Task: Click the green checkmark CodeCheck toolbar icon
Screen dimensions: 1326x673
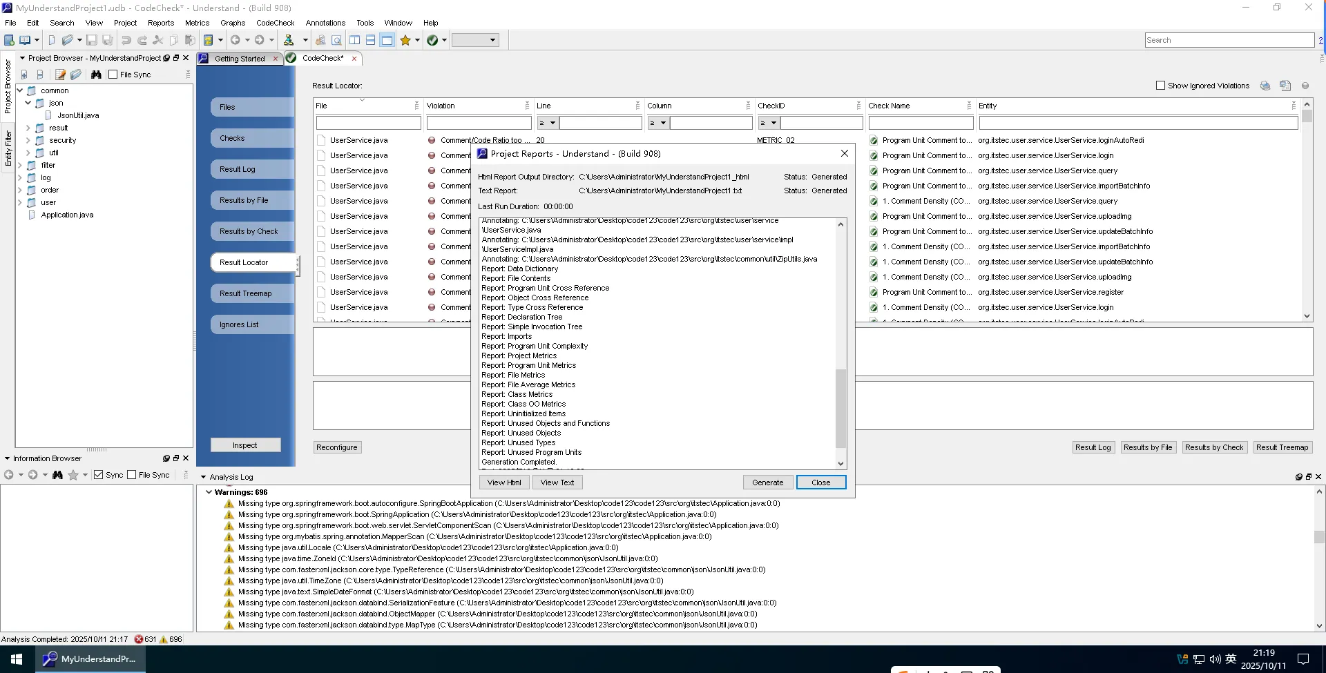Action: click(x=432, y=40)
